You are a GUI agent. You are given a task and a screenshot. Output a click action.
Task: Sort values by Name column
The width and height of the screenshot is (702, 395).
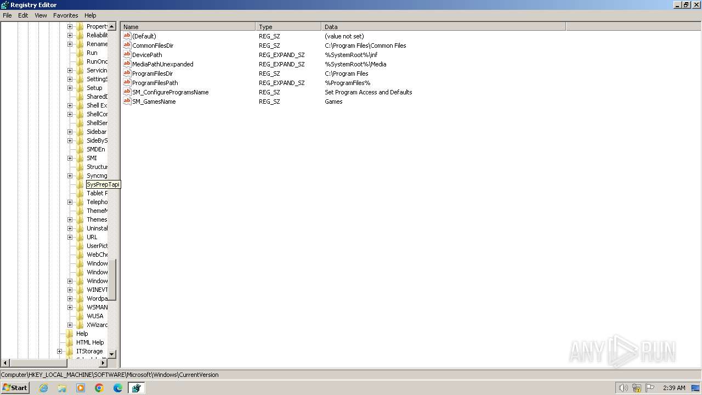click(188, 26)
